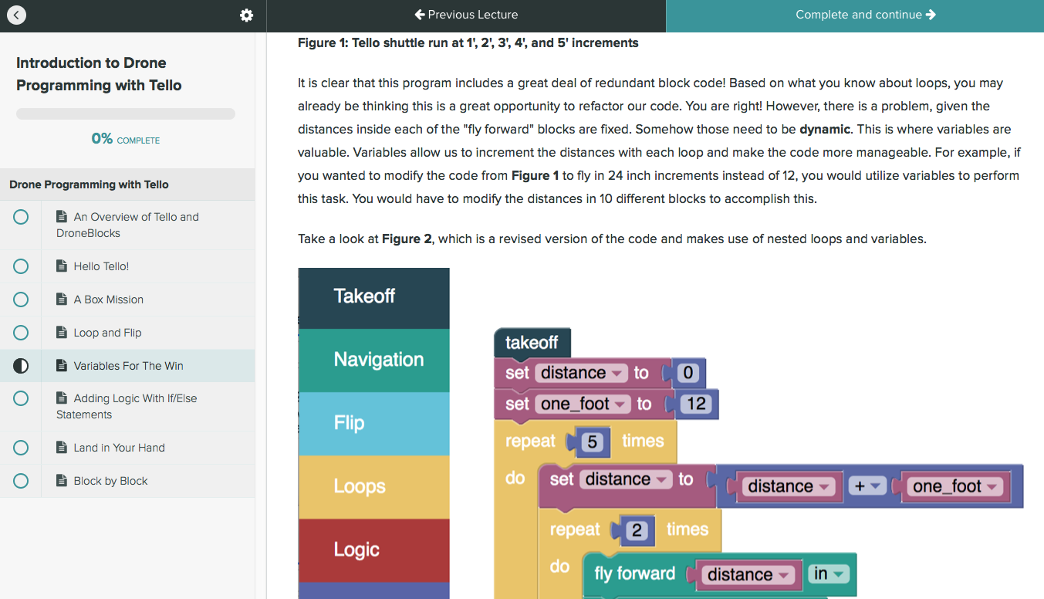Open the Block by Block lecture
This screenshot has height=599, width=1044.
[x=127, y=481]
